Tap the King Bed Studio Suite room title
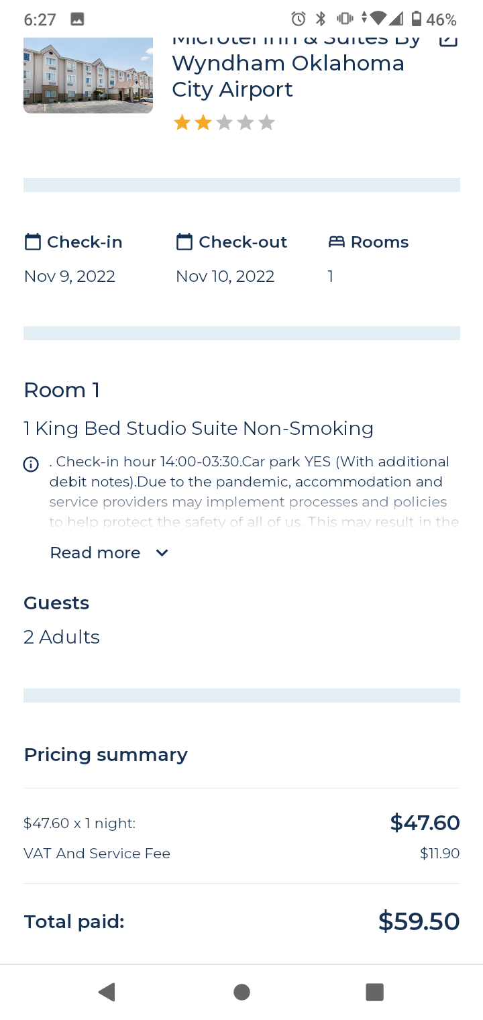Screen dimensions: 483x1020 pos(199,428)
